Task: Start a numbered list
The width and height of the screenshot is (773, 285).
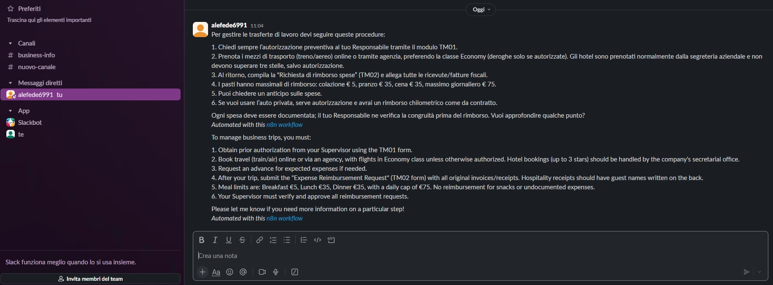Action: click(273, 240)
